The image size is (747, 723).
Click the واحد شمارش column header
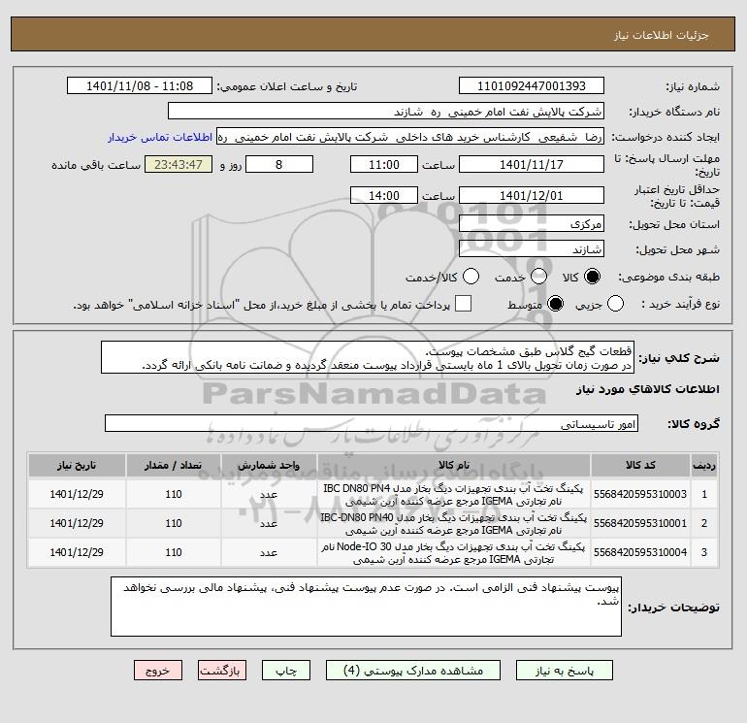(x=269, y=465)
